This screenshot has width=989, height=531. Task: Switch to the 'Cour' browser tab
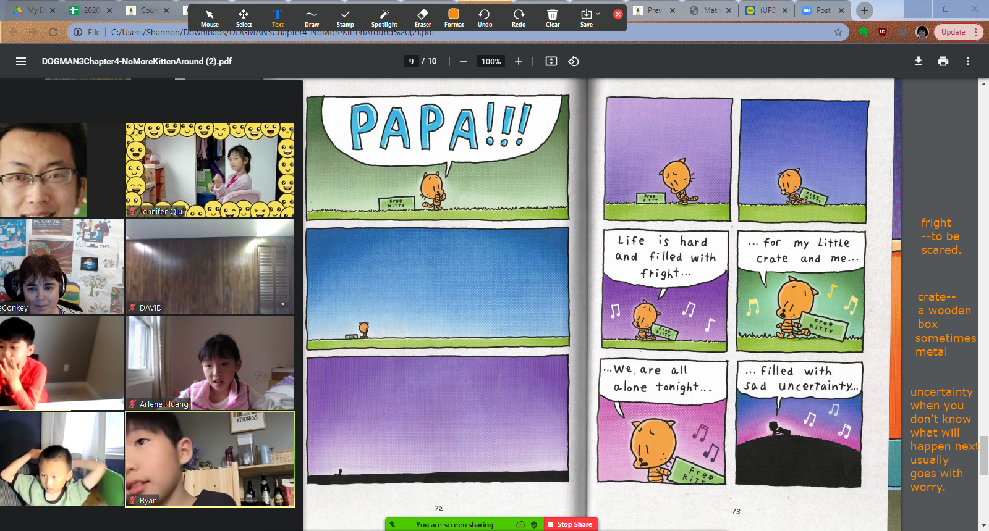pyautogui.click(x=148, y=10)
